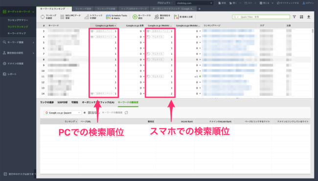Open Schedule Tasks & Alerts
Screen dimensions: 318x181
pyautogui.click(x=116, y=17)
